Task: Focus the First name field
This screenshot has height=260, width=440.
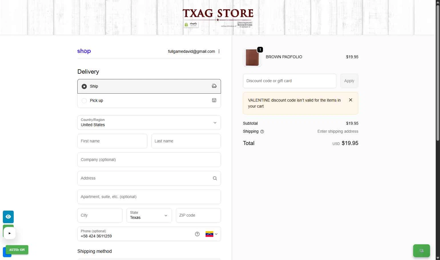Action: click(112, 141)
